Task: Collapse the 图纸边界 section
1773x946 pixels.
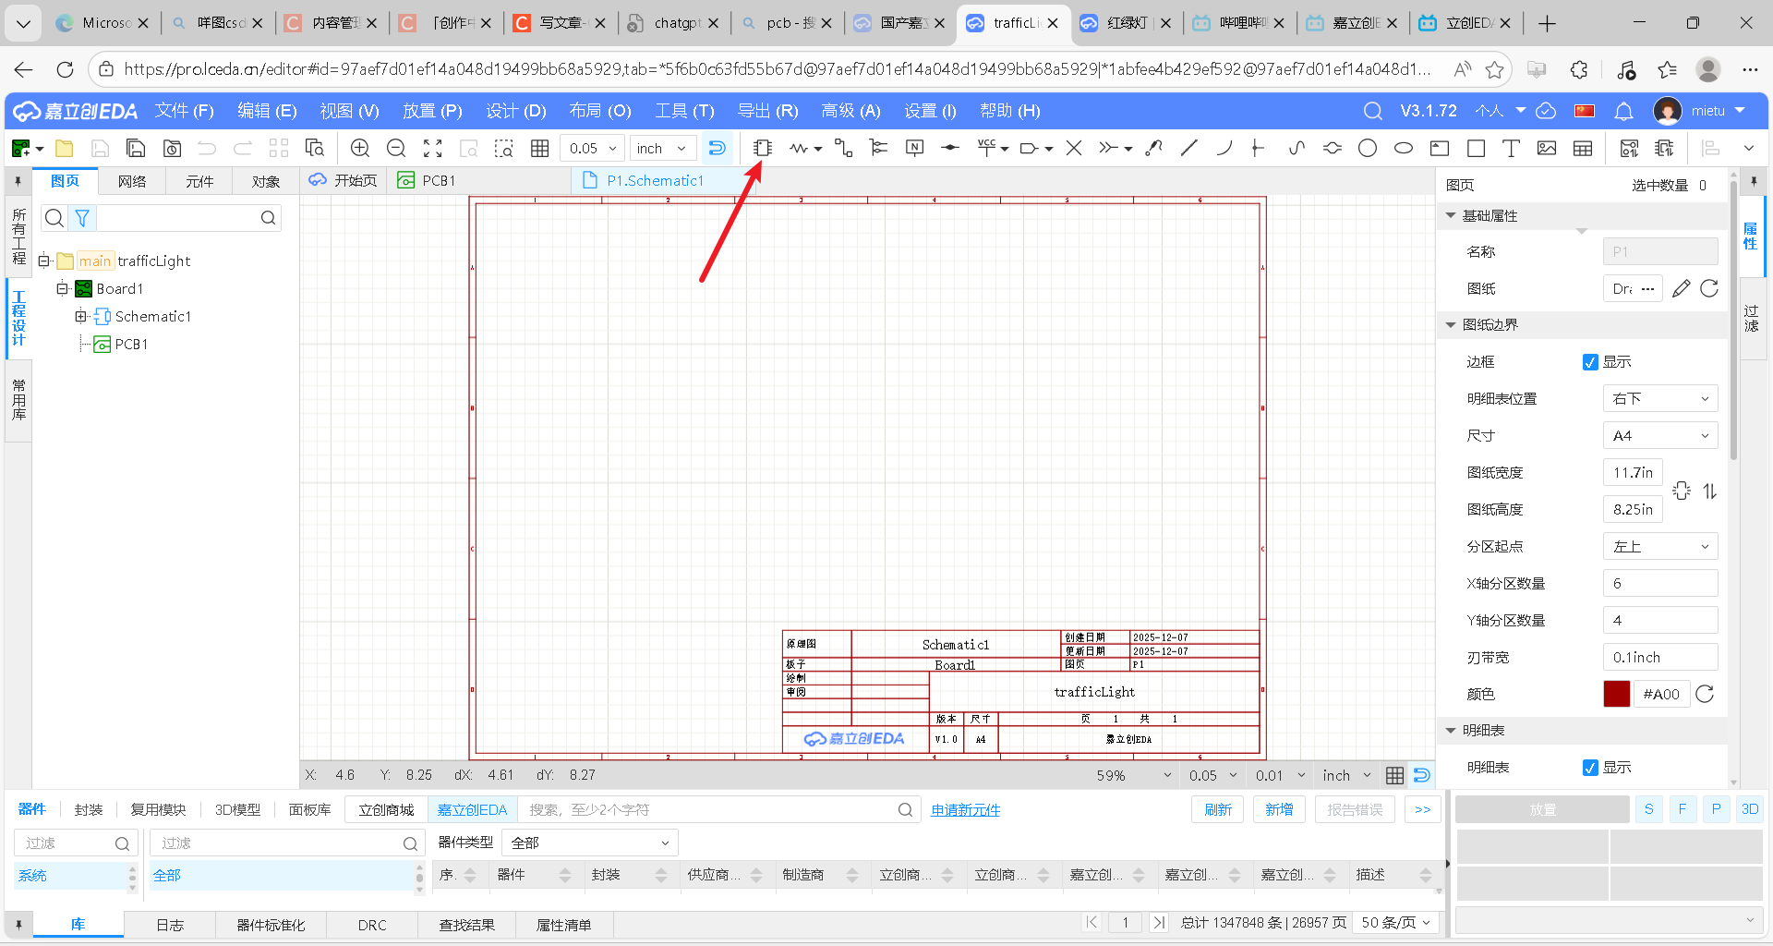Action: 1451,325
